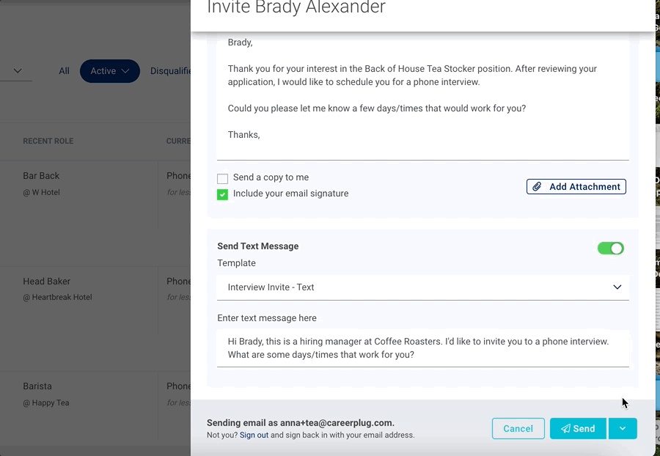Switch to the All tab
This screenshot has width=660, height=456.
click(x=65, y=71)
